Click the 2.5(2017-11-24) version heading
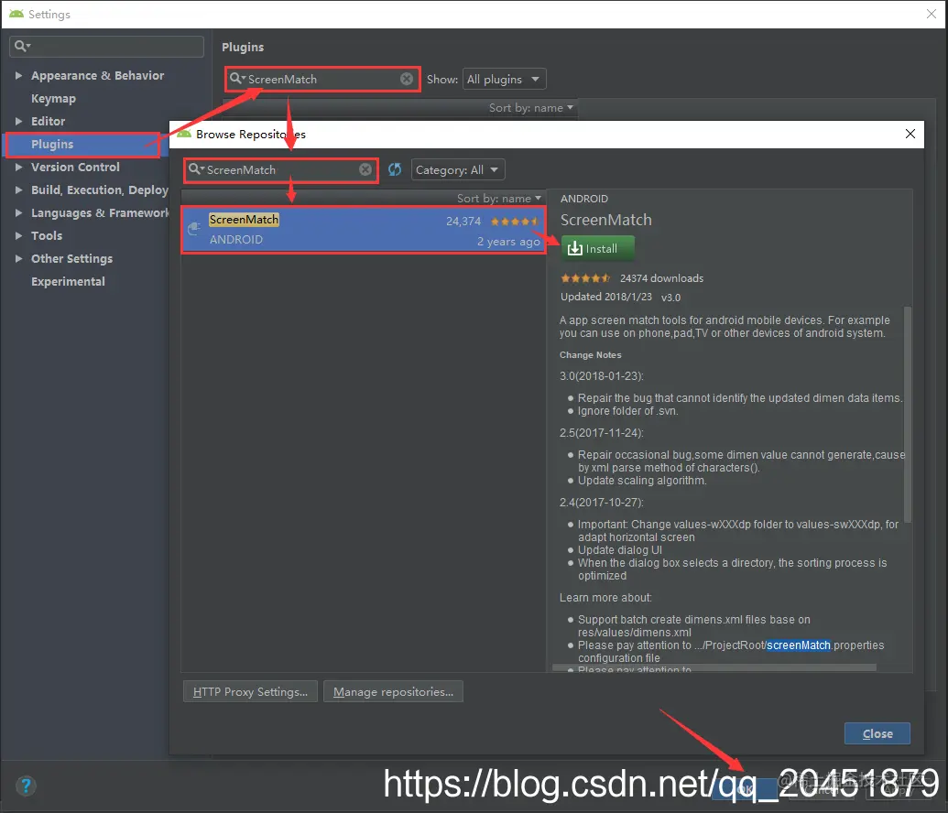This screenshot has height=813, width=948. [601, 433]
